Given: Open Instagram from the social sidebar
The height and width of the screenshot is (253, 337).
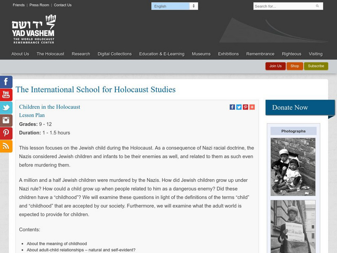Looking at the screenshot, I should coord(5,120).
